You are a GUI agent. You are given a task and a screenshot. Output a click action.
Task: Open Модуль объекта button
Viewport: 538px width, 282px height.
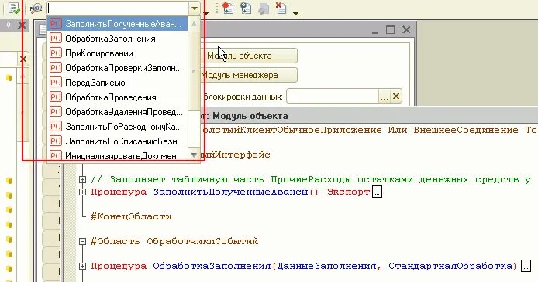pos(249,56)
